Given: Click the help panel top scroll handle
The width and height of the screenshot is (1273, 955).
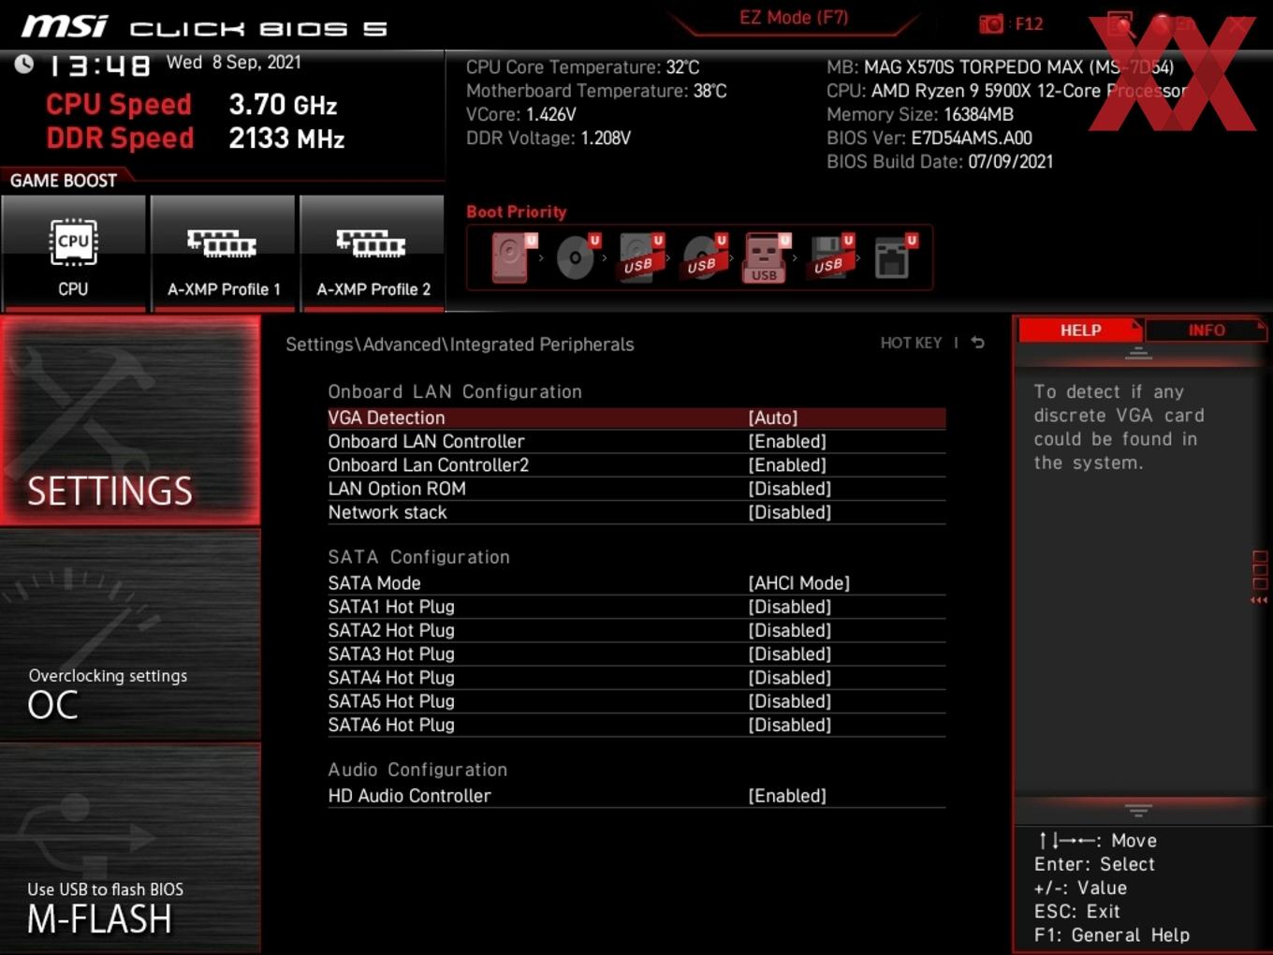Looking at the screenshot, I should [1138, 354].
